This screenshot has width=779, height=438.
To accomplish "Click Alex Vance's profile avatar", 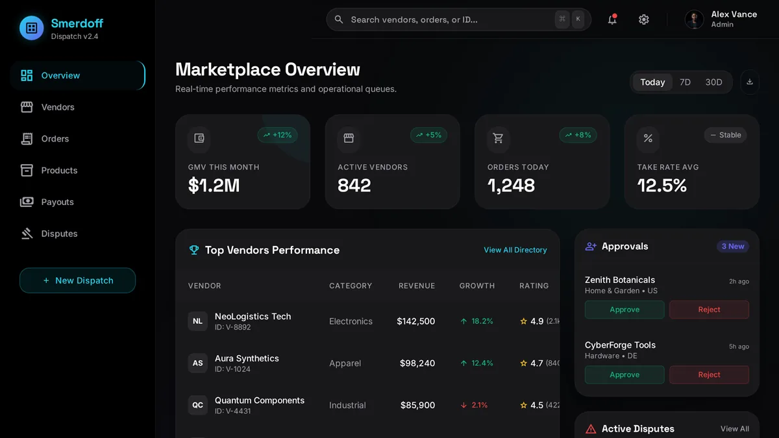I will pyautogui.click(x=695, y=19).
